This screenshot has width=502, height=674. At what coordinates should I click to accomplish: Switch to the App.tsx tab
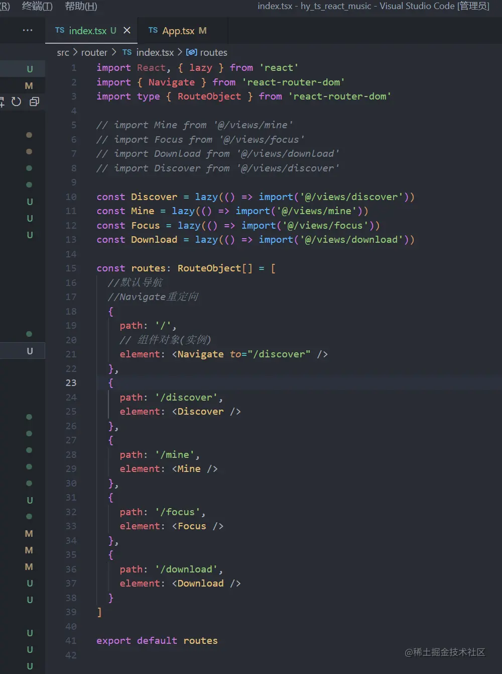(x=182, y=31)
